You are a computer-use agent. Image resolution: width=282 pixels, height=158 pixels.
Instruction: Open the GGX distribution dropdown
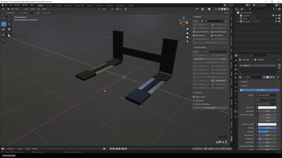[266, 101]
